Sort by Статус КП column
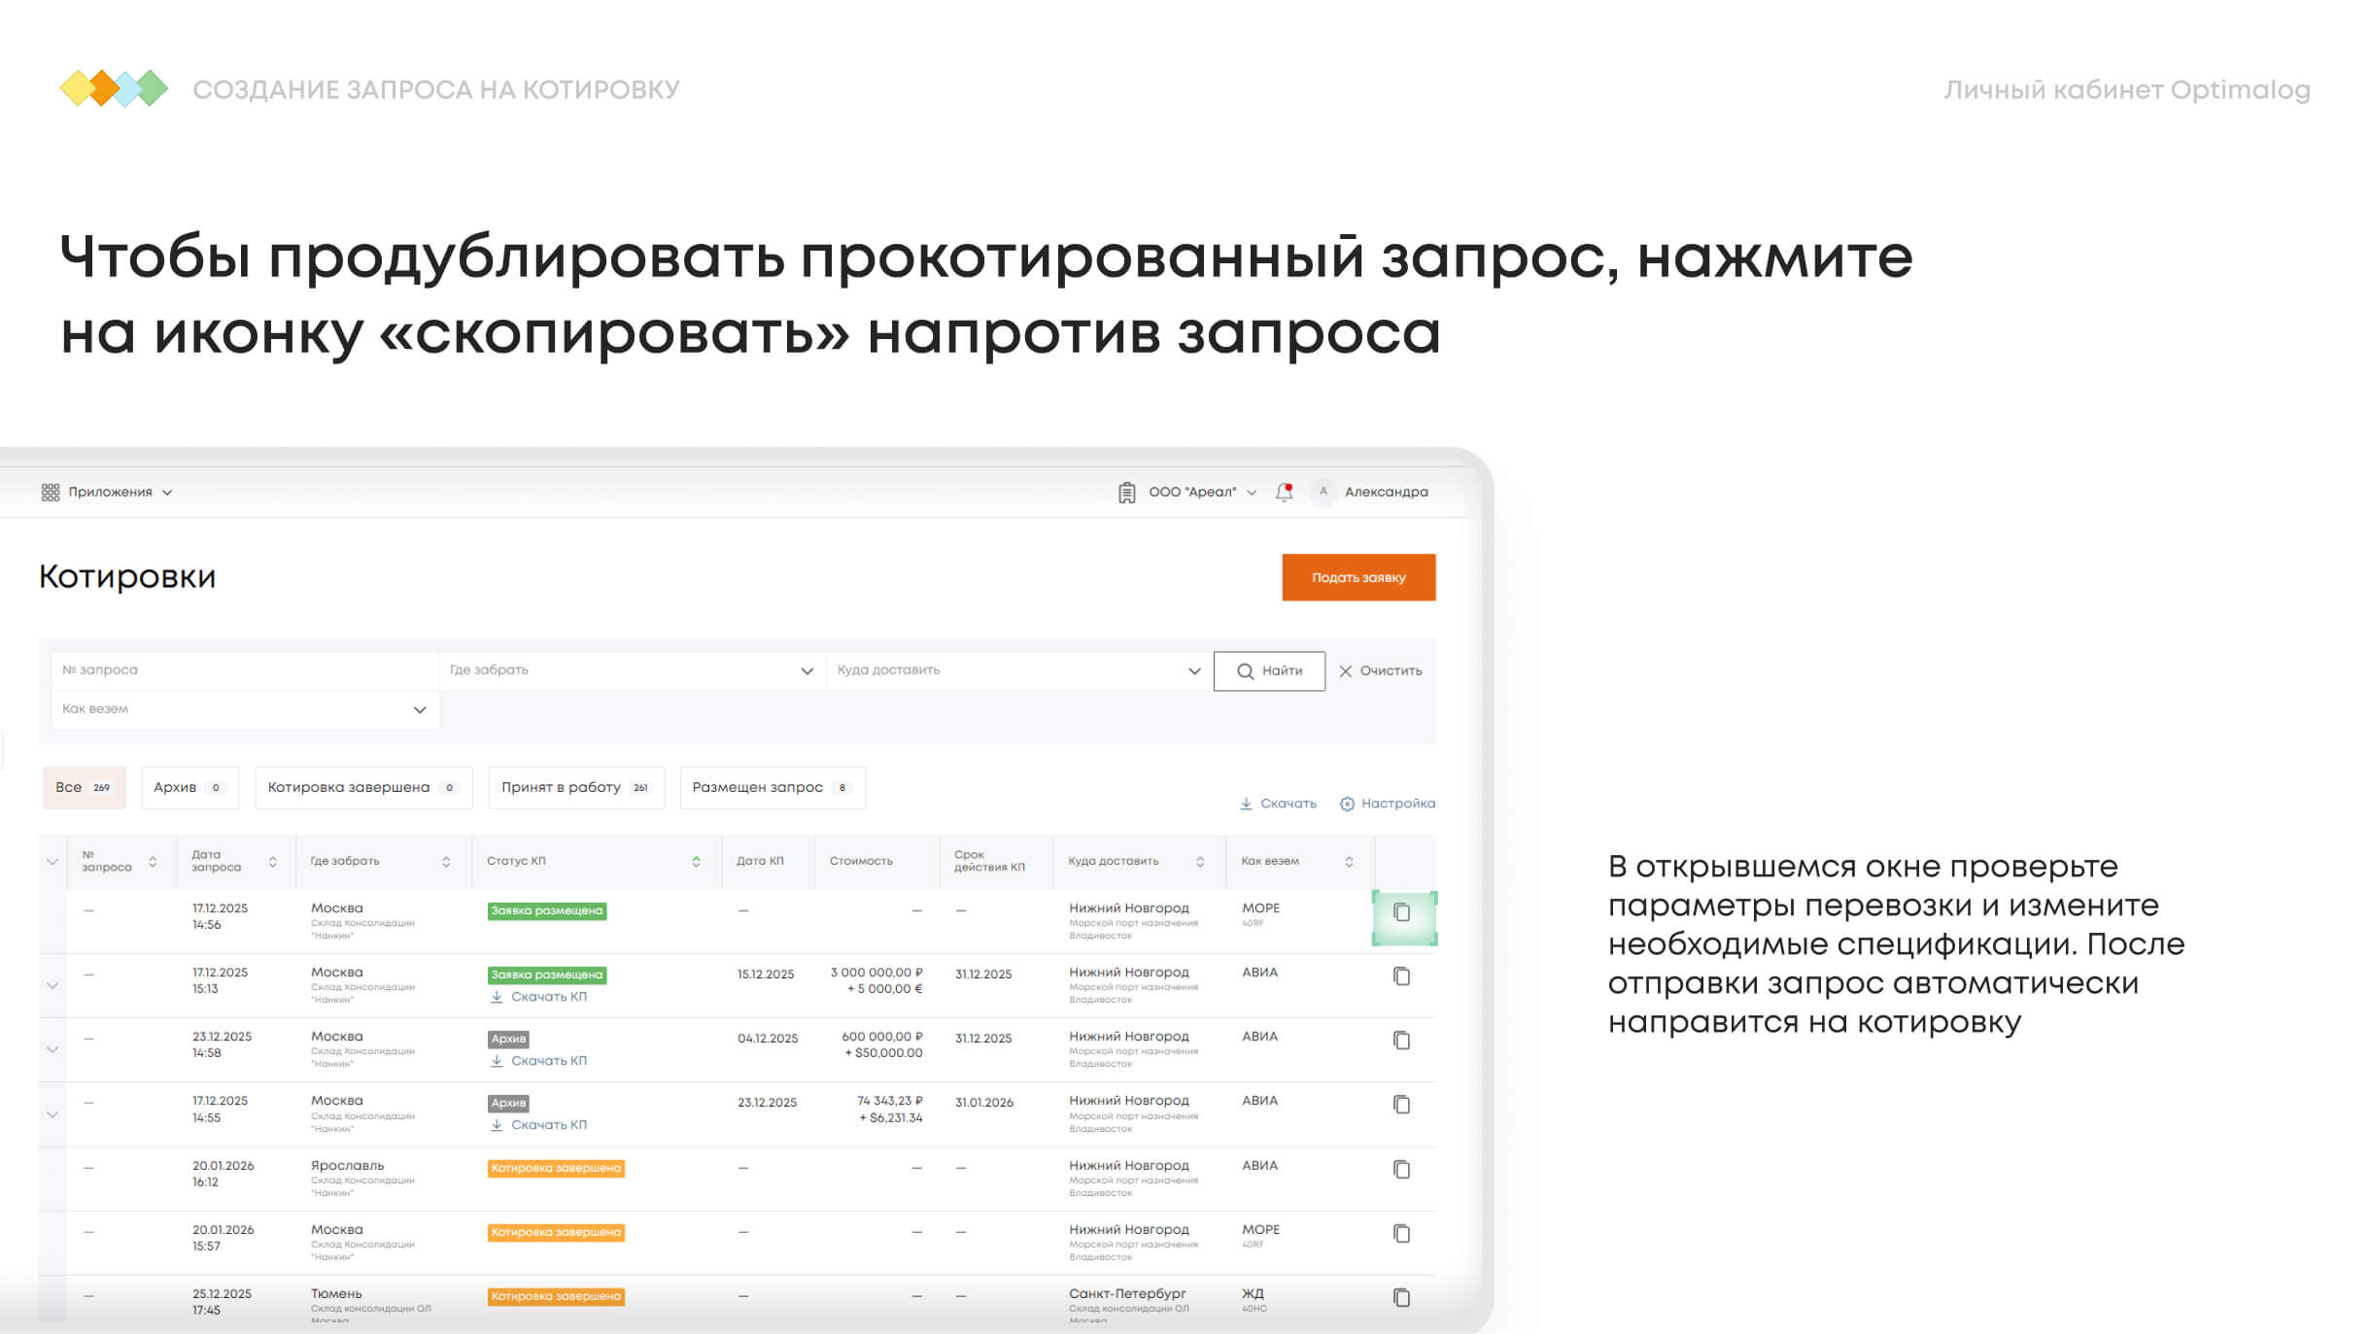This screenshot has height=1334, width=2371. tap(696, 862)
